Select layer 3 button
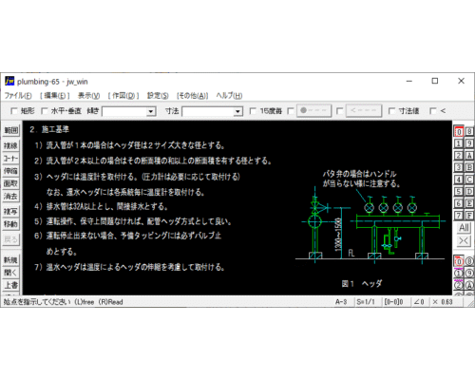This screenshot has width=475, height=380. 459,167
